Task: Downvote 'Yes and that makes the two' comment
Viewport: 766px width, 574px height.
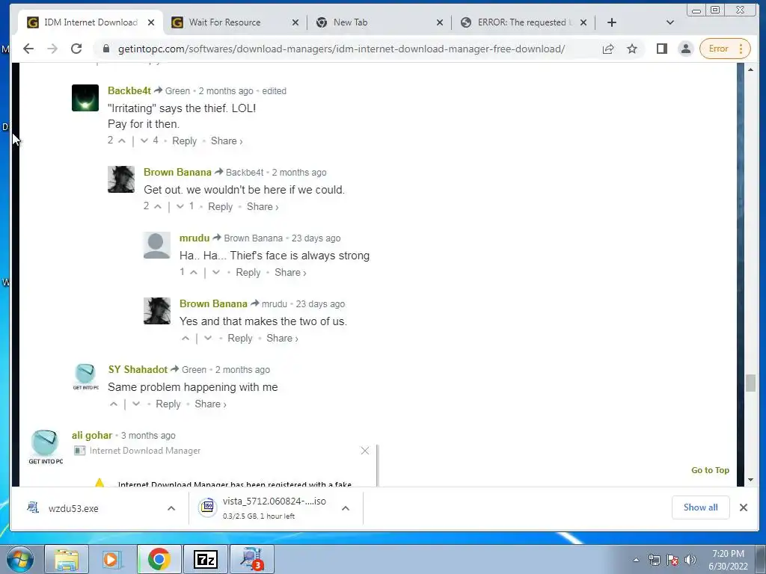Action: [208, 339]
